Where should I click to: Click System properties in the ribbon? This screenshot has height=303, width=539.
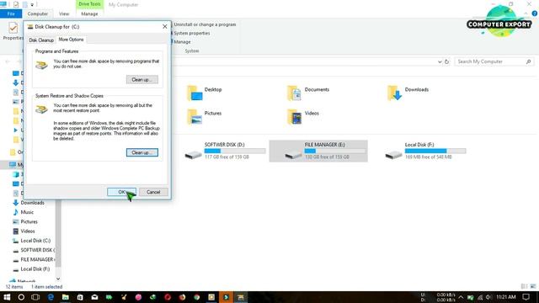191,34
